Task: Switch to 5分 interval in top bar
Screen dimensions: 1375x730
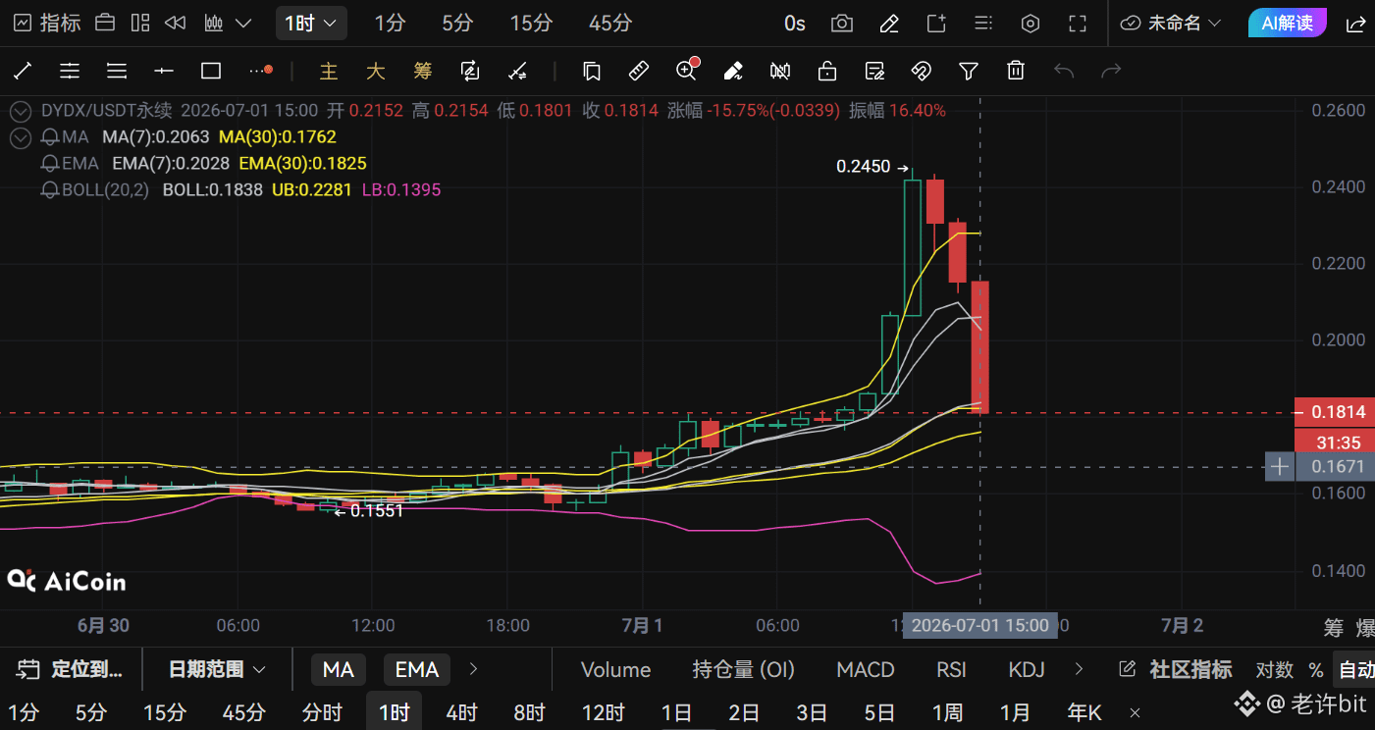Action: point(456,23)
